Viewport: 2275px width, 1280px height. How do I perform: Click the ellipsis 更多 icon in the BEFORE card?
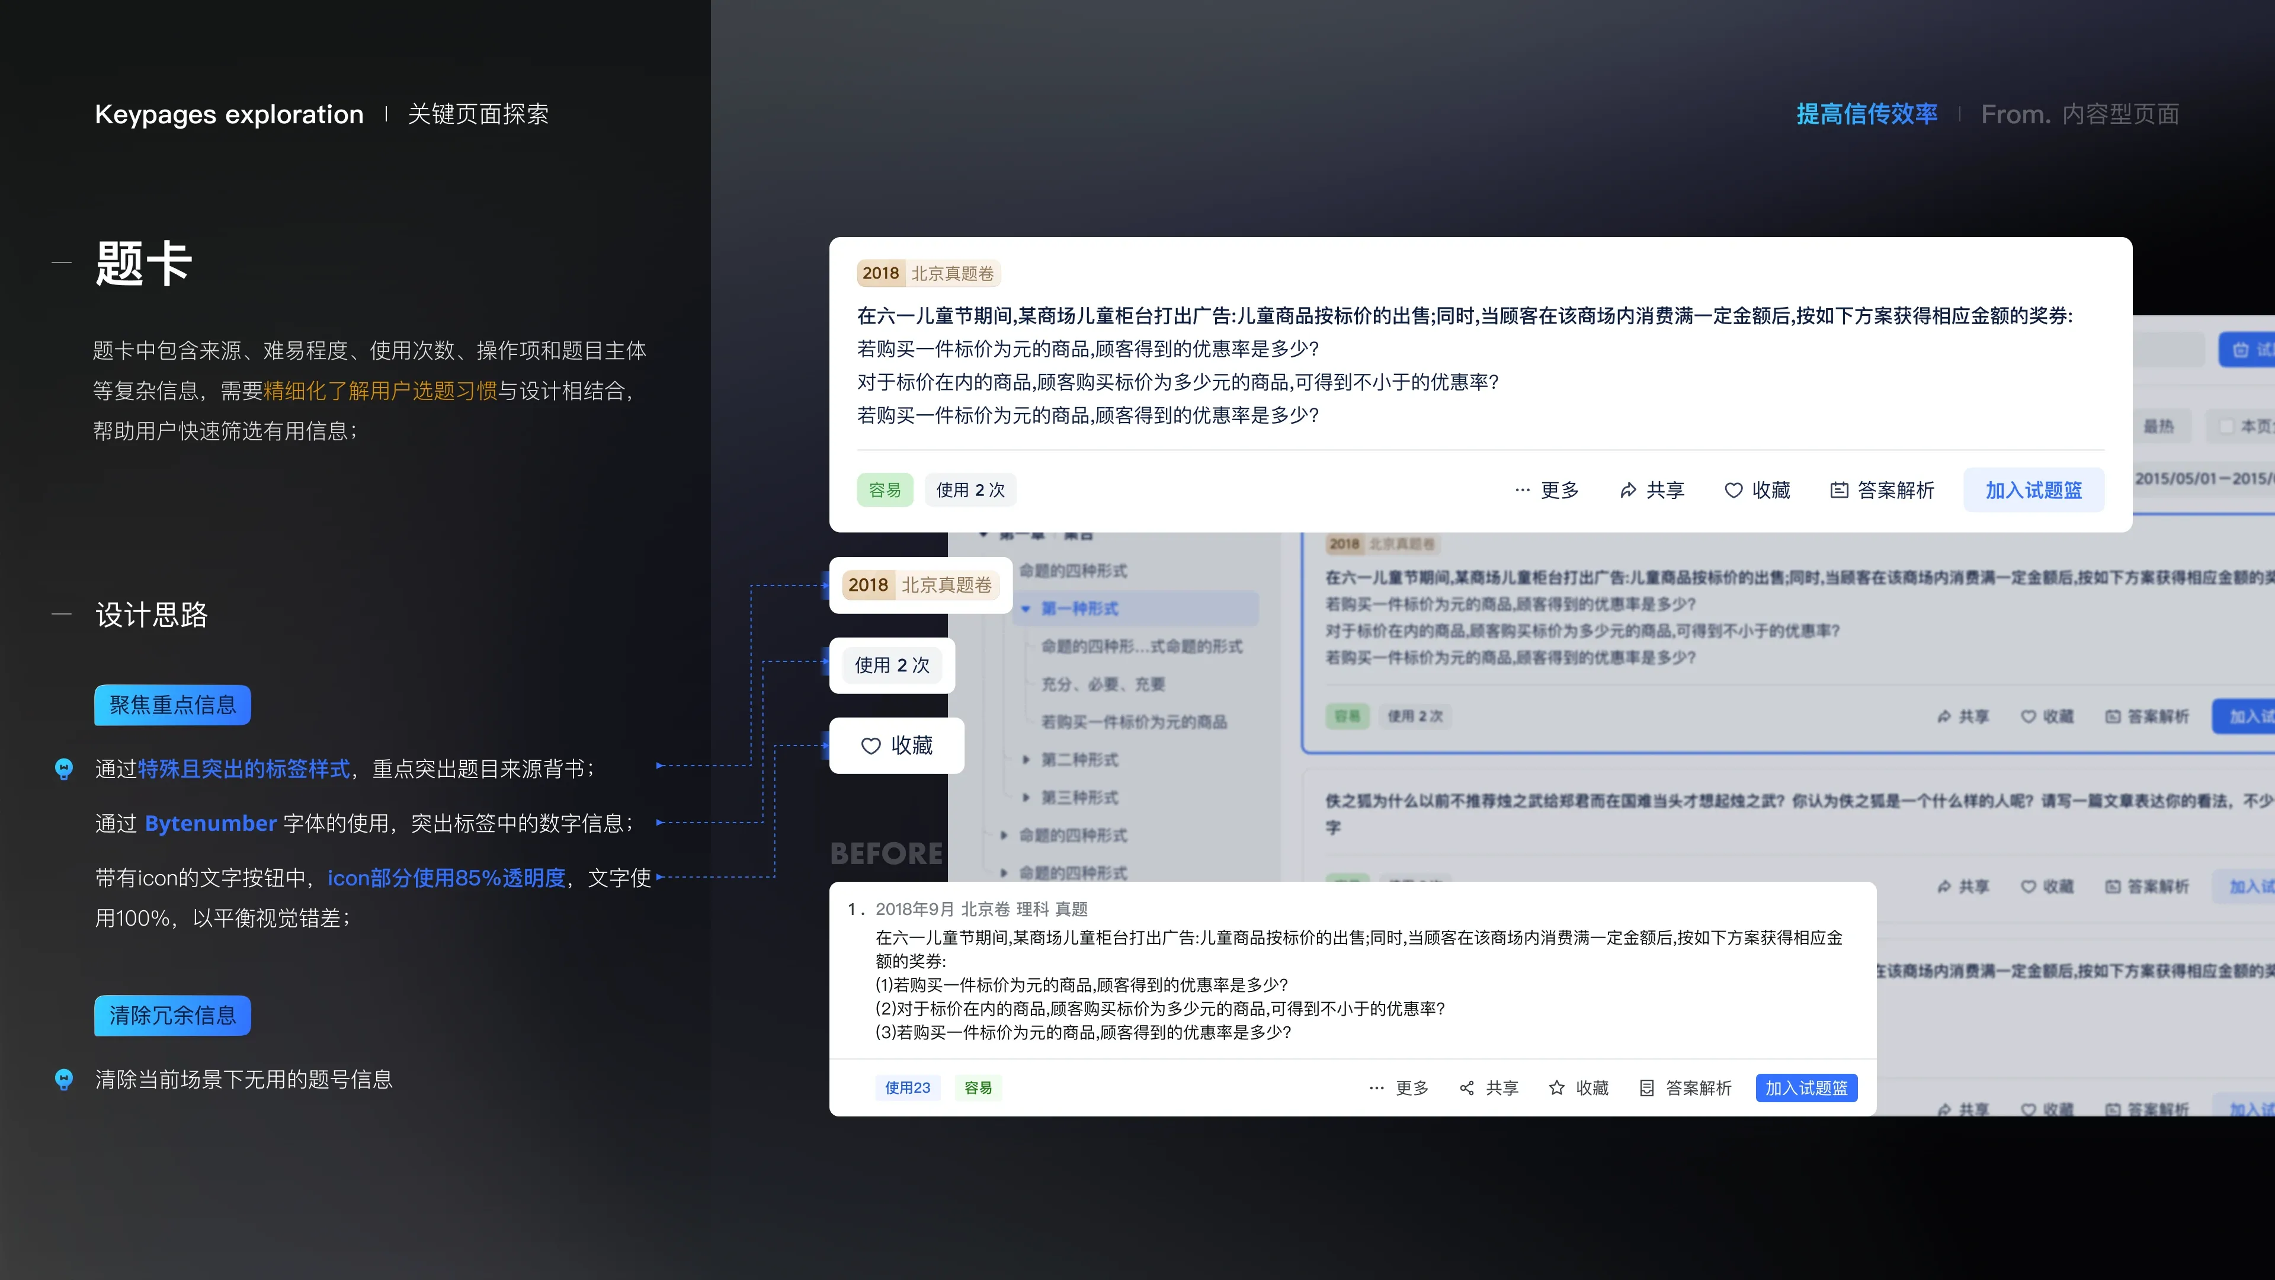point(1376,1087)
